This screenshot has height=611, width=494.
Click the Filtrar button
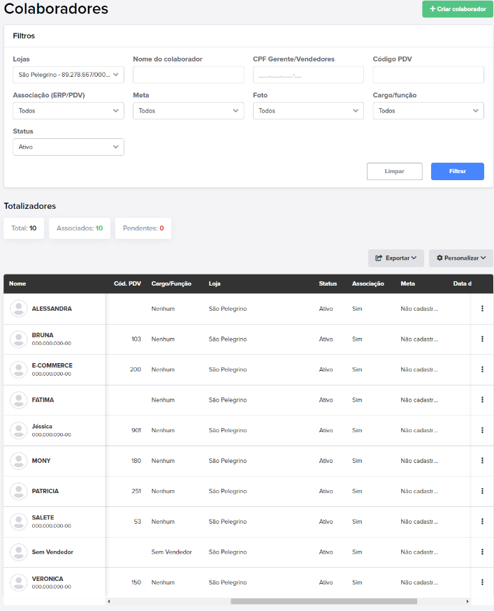tap(458, 172)
